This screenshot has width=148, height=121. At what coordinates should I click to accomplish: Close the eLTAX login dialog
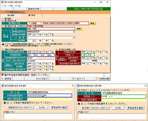pos(146,86)
